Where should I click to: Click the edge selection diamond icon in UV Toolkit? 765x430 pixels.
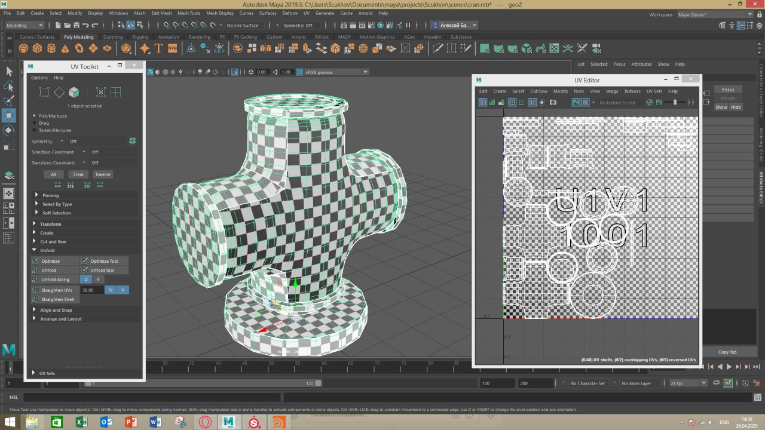[x=59, y=92]
